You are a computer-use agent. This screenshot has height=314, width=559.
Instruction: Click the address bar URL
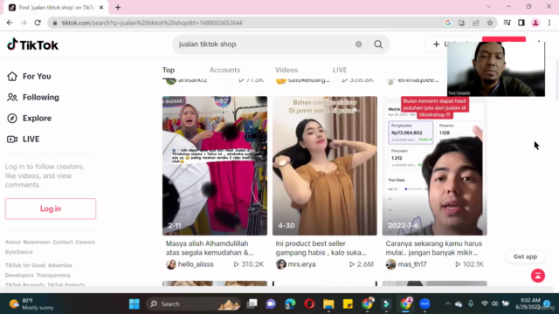coord(152,23)
